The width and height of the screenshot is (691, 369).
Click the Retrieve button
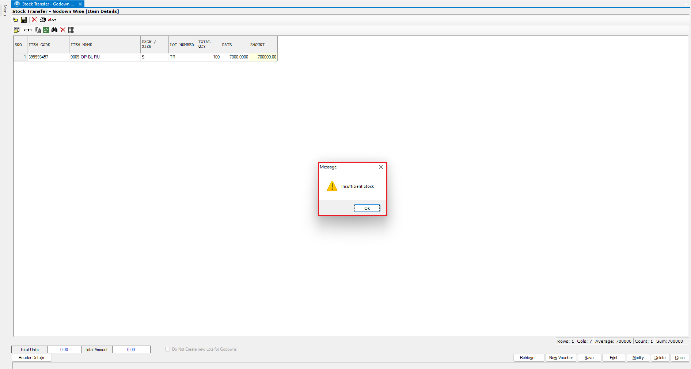(529, 358)
